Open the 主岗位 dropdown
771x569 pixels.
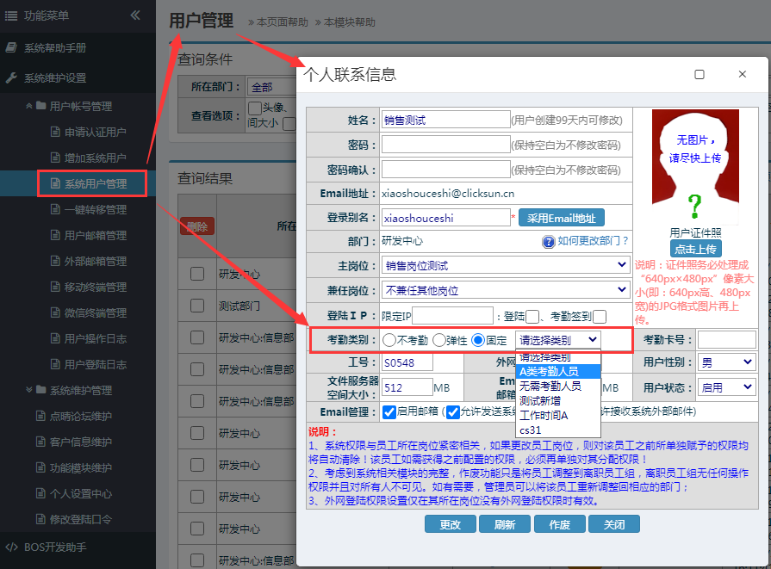click(x=506, y=265)
